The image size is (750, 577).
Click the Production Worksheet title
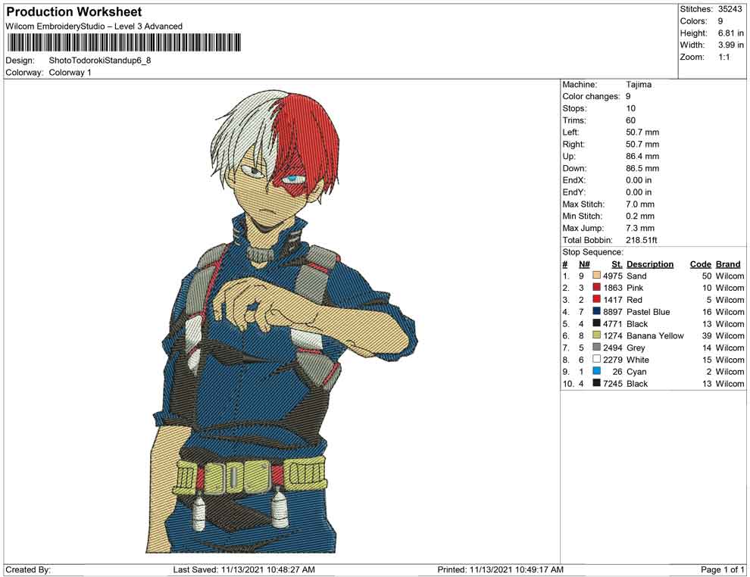pyautogui.click(x=73, y=12)
